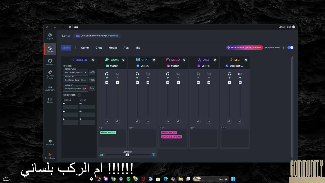Open the Feedback section in the sidebar
This screenshot has width=325, height=183.
(x=50, y=156)
